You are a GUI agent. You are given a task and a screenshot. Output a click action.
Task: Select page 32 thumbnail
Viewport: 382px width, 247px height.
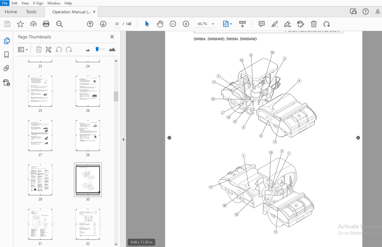click(88, 224)
